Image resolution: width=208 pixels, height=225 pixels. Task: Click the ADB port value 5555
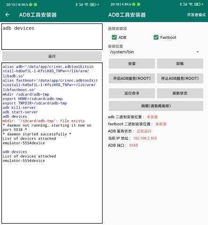click(134, 145)
